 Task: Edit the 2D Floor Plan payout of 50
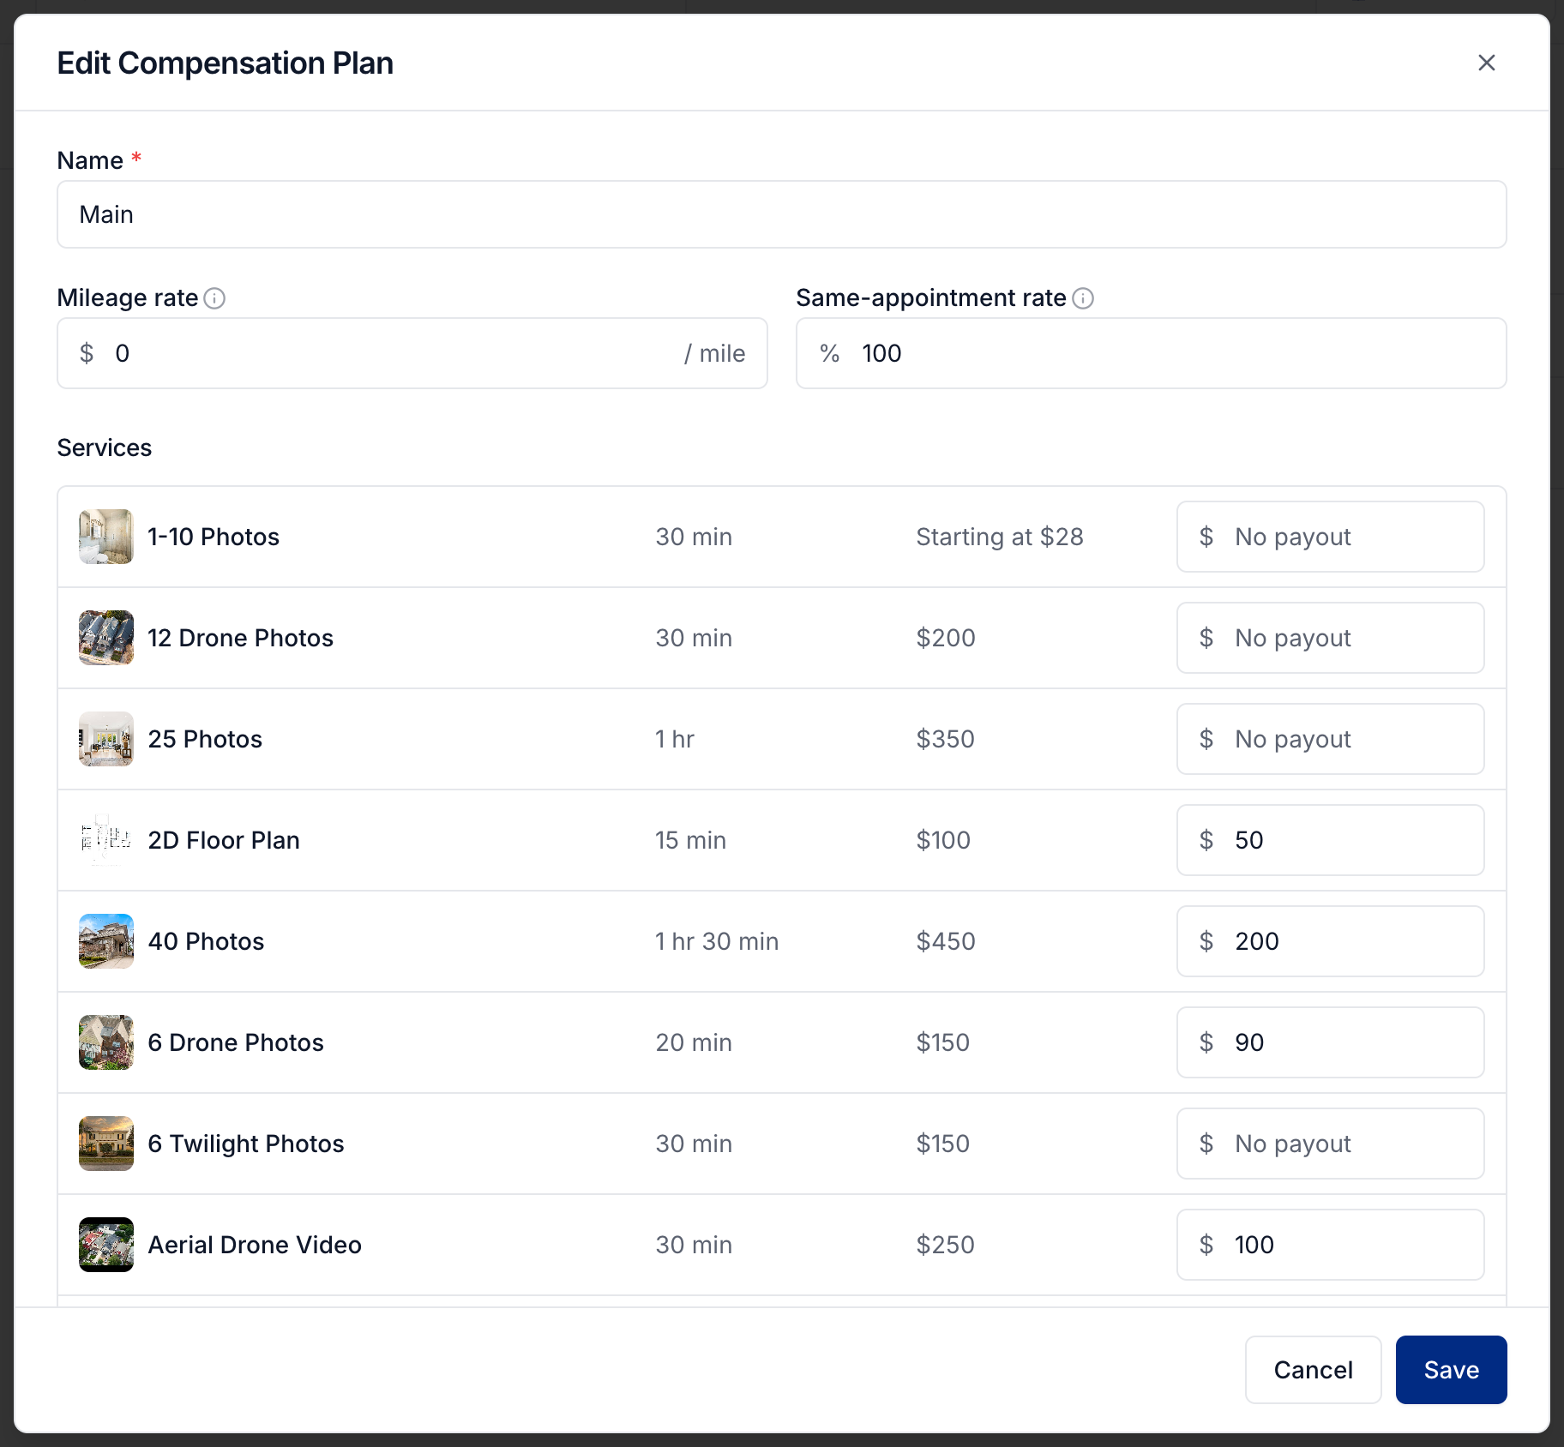click(x=1331, y=840)
